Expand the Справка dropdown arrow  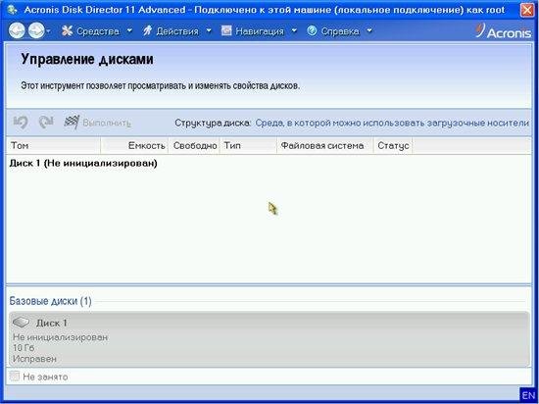click(x=369, y=30)
